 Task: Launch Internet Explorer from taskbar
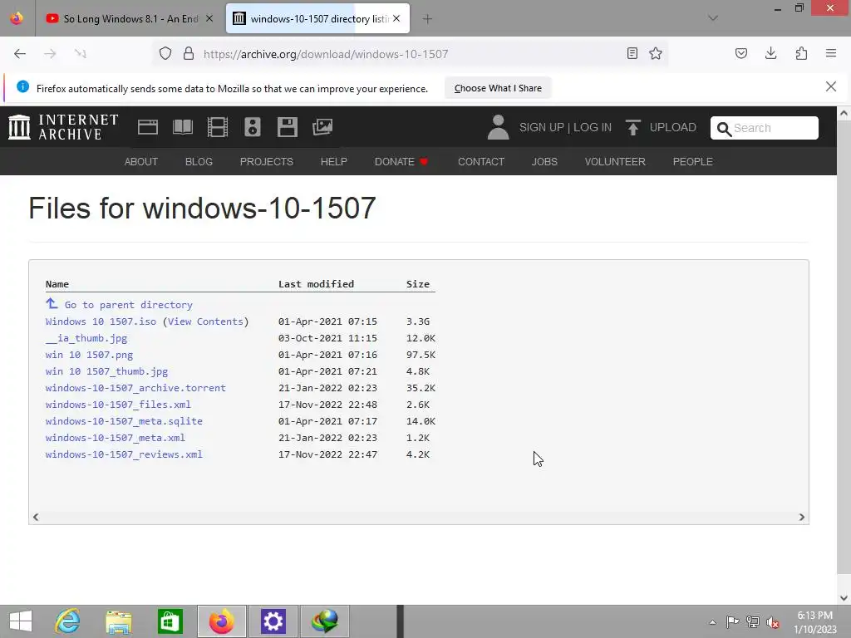click(x=67, y=621)
